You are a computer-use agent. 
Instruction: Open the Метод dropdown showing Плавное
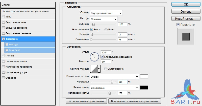click(x=104, y=19)
